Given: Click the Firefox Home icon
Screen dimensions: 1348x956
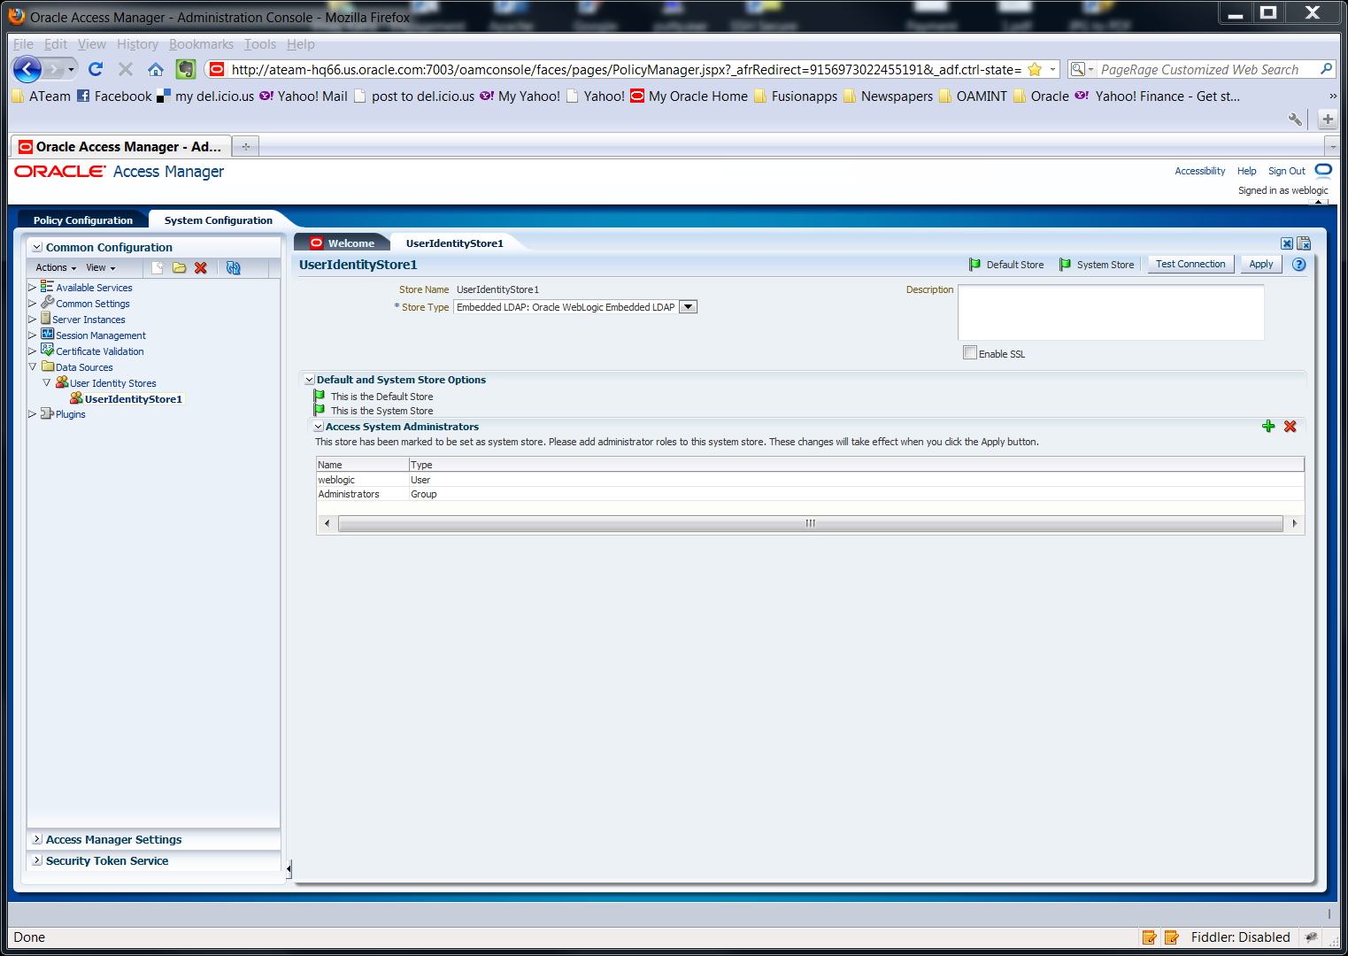Looking at the screenshot, I should [x=156, y=69].
